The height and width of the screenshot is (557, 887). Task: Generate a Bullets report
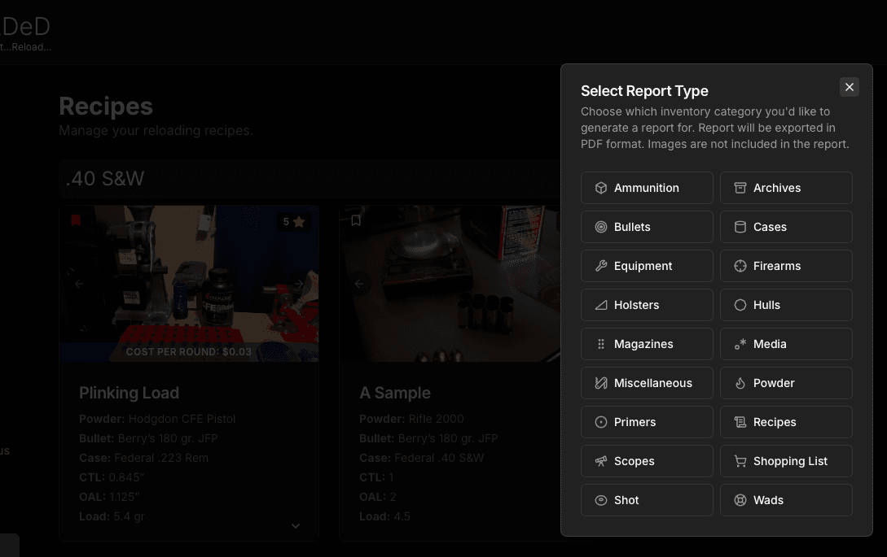(x=647, y=227)
